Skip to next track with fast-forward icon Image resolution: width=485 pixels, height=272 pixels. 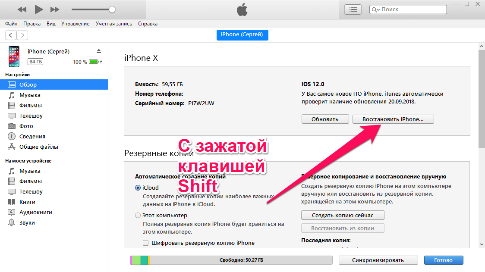55,9
